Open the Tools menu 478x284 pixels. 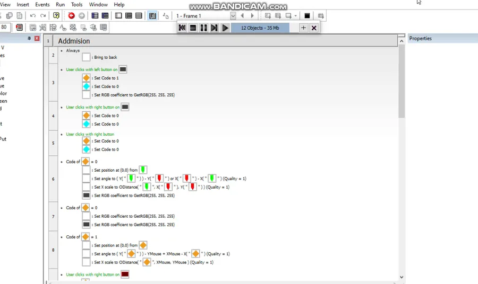point(77,5)
